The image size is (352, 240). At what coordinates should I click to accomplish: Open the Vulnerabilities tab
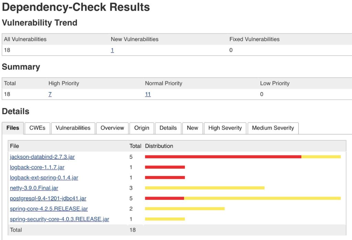(x=73, y=128)
